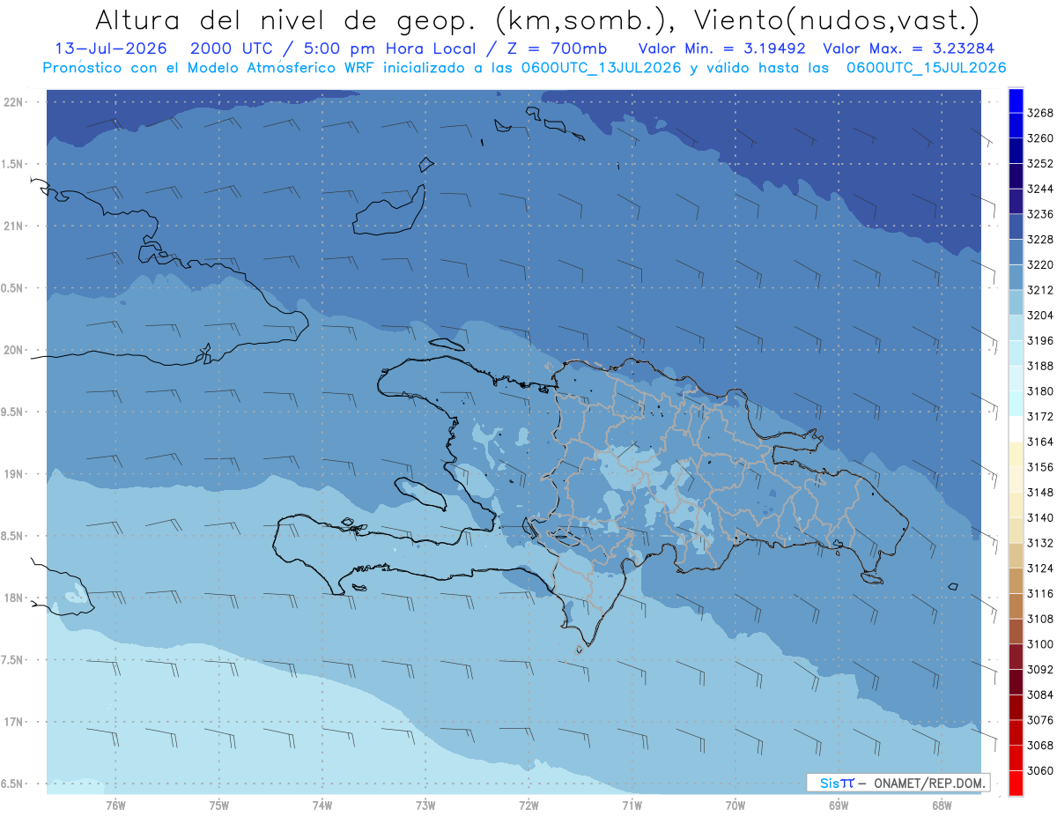Click the '68W' longitude label

coord(942,805)
